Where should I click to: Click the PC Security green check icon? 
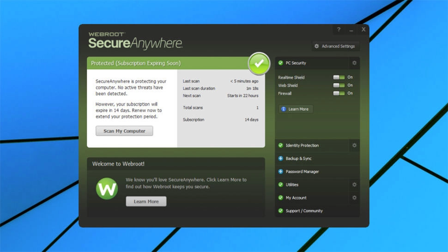pos(280,63)
